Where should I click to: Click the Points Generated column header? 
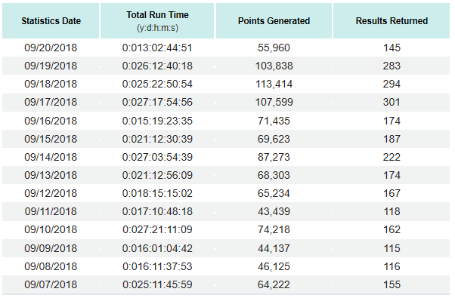[x=274, y=21]
